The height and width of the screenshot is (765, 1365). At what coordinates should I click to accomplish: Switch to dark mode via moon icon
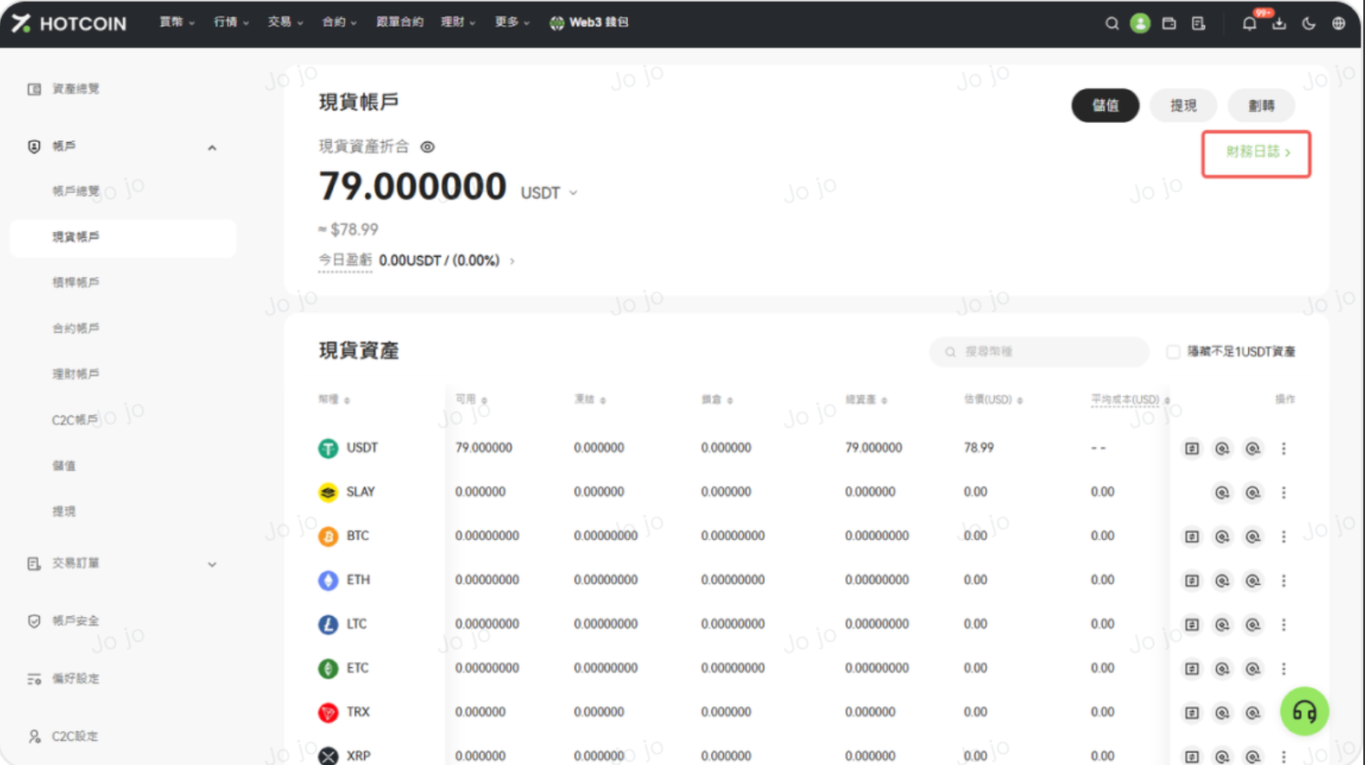tap(1309, 23)
